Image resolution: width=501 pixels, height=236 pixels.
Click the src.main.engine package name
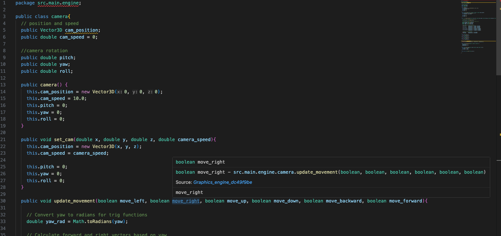(x=58, y=3)
